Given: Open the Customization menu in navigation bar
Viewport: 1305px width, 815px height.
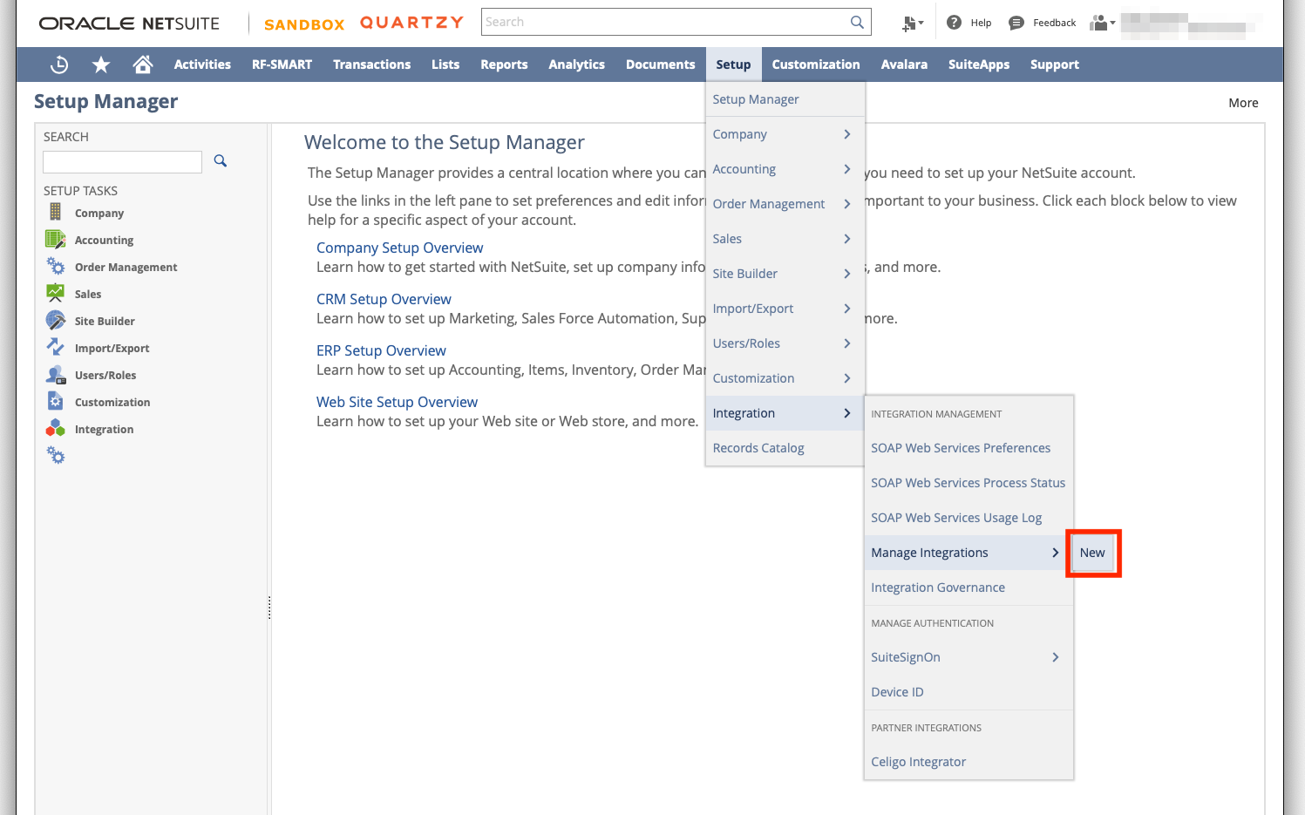Looking at the screenshot, I should coord(816,65).
